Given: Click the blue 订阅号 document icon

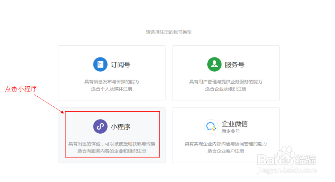Looking at the screenshot, I should [x=100, y=64].
